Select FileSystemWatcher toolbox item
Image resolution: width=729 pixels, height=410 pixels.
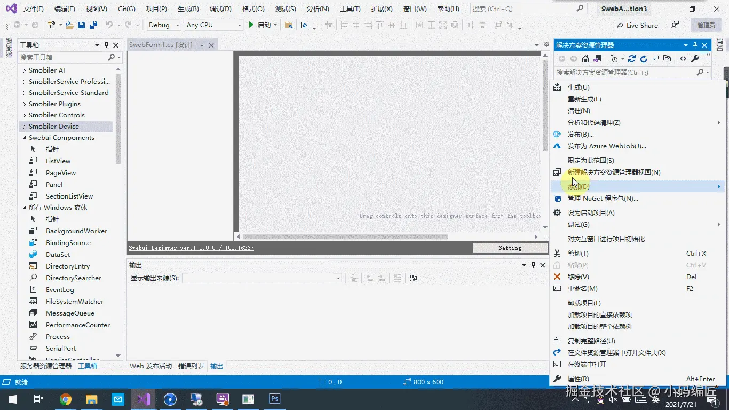click(x=75, y=302)
